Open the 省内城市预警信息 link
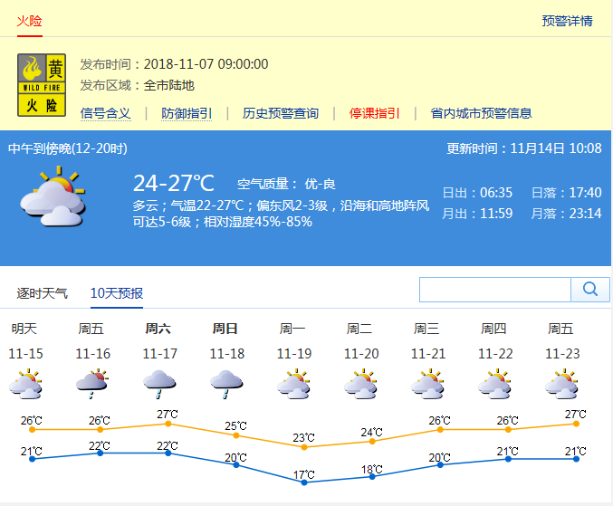The height and width of the screenshot is (506, 613). coord(481,113)
